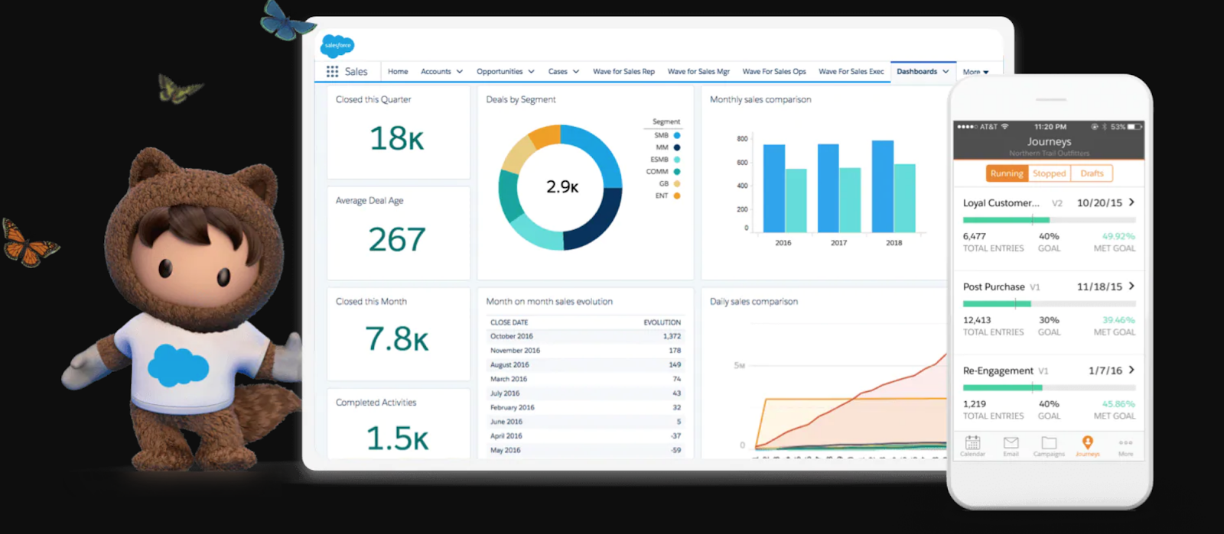Click Post Purchase progress bar
This screenshot has width=1224, height=534.
pos(1049,304)
